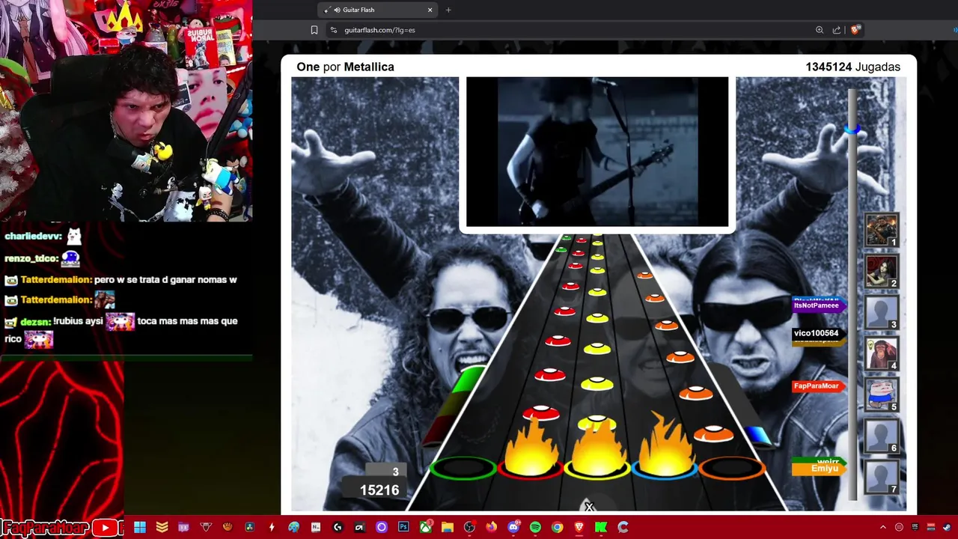Open the Kick app in taskbar
The image size is (958, 539).
point(601,527)
